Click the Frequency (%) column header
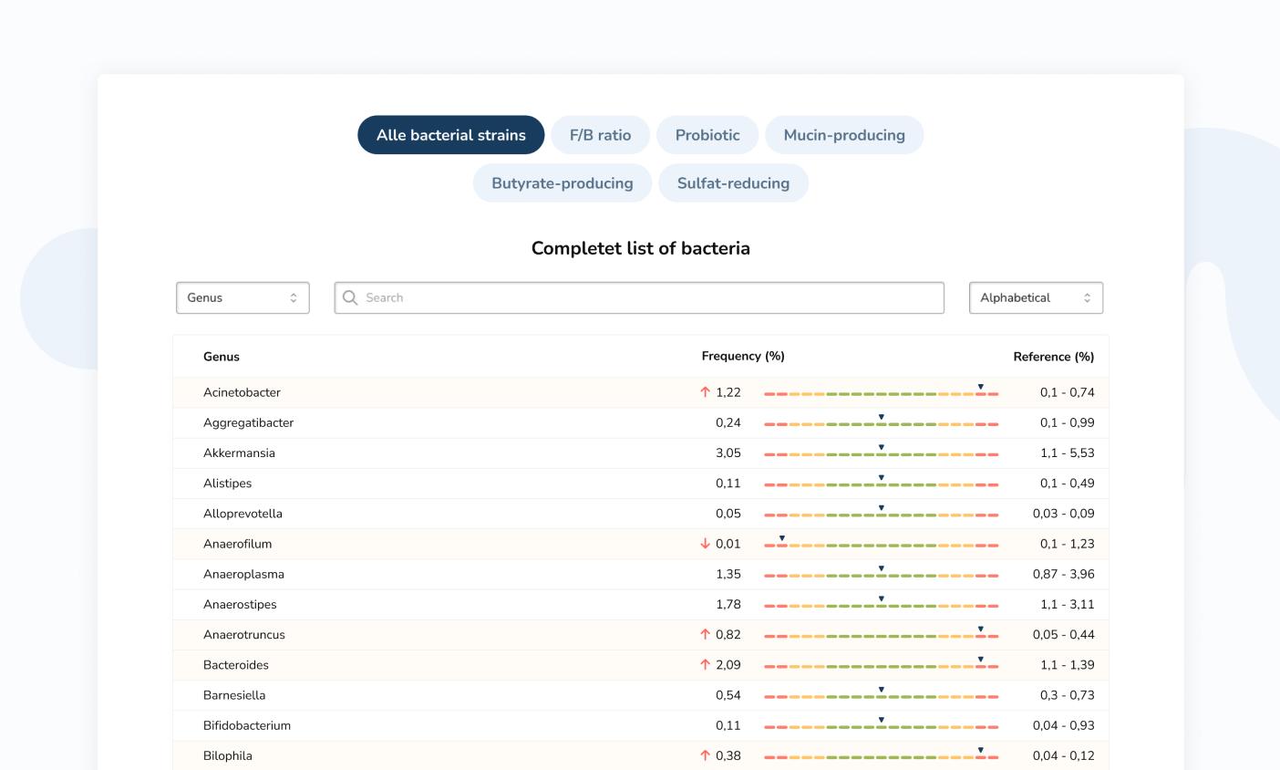1280x770 pixels. tap(743, 357)
